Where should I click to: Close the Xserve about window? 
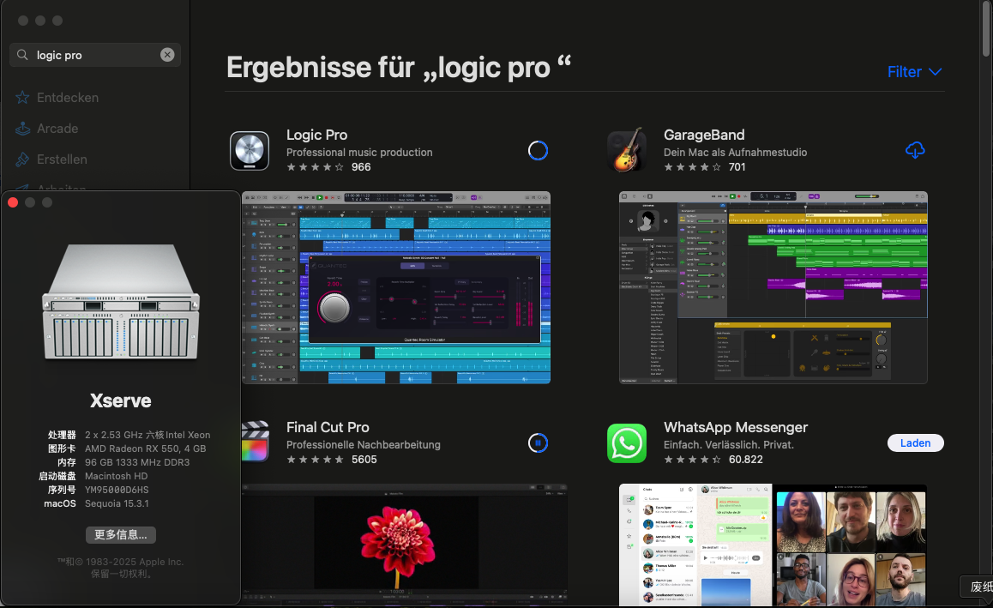point(13,202)
